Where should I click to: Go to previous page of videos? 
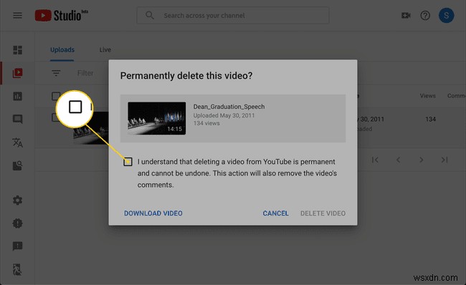click(x=398, y=160)
